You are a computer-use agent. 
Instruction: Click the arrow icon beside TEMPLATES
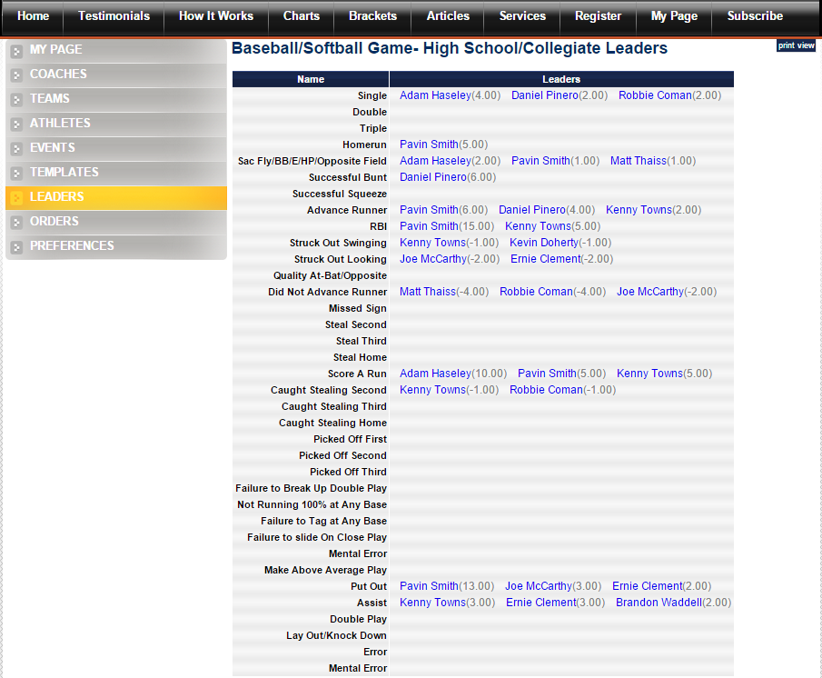point(16,173)
